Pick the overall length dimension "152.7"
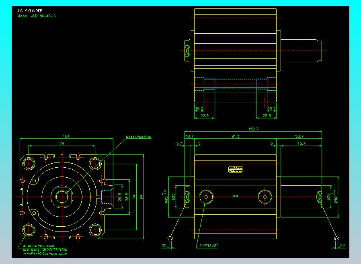 253,129
